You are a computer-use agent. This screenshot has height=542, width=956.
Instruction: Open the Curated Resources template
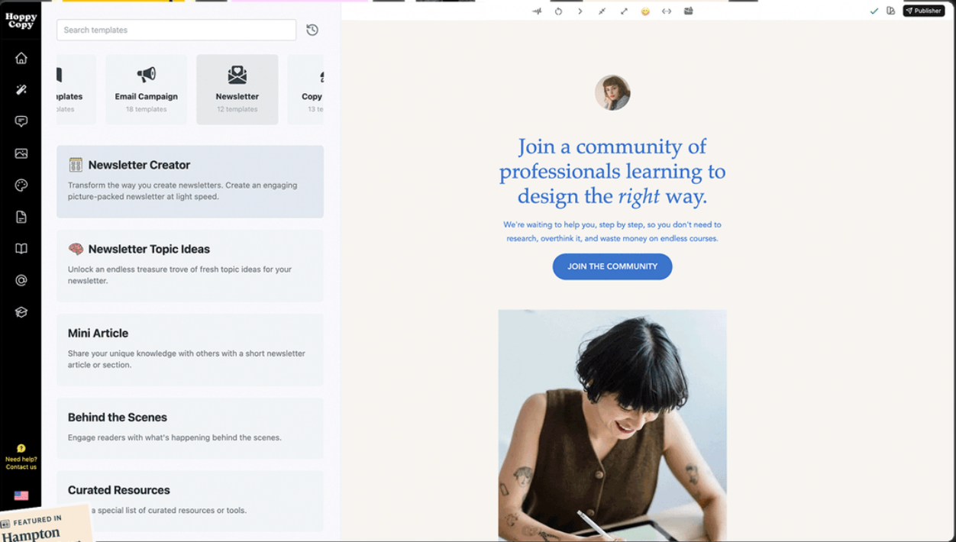(x=190, y=501)
